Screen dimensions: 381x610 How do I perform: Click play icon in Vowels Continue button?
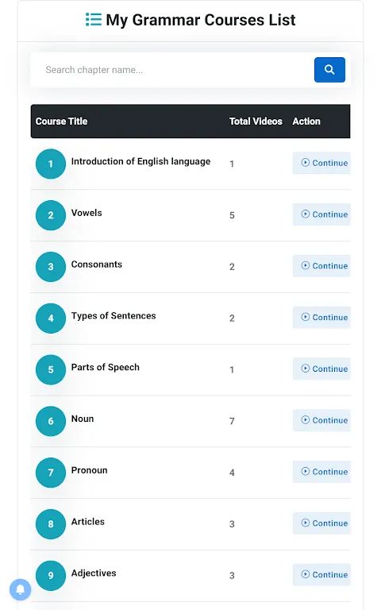click(x=306, y=214)
